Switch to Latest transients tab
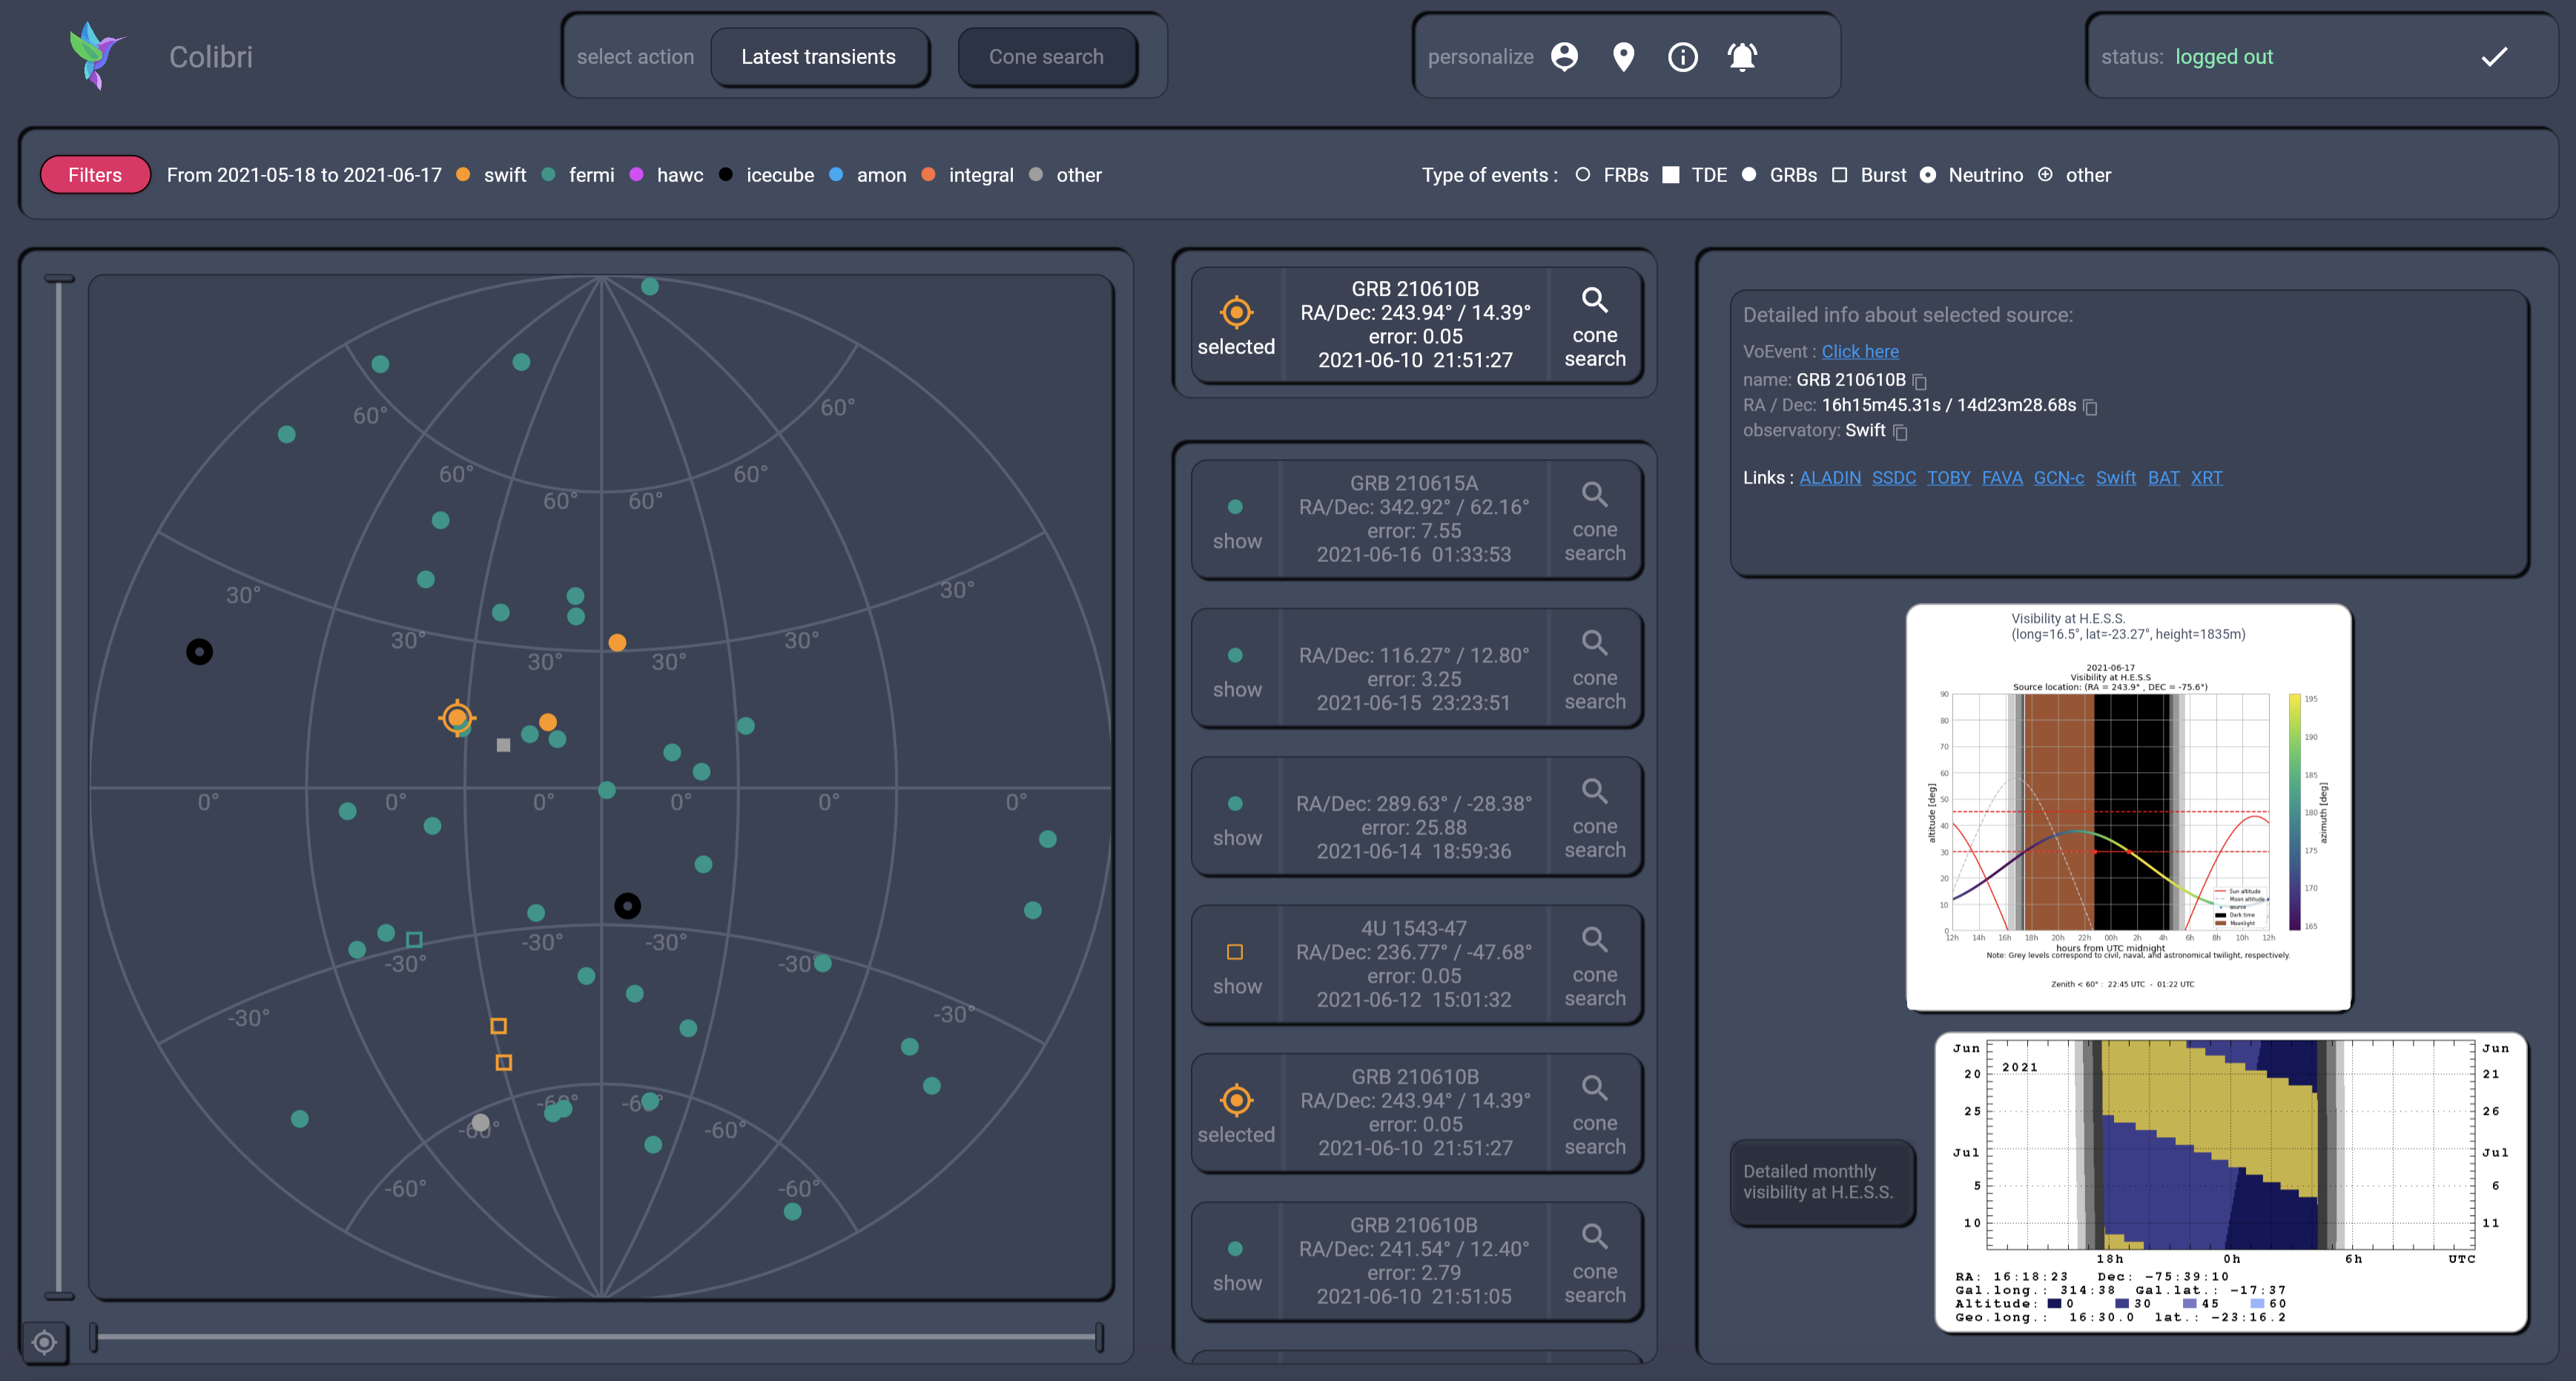Image resolution: width=2576 pixels, height=1381 pixels. 818,57
